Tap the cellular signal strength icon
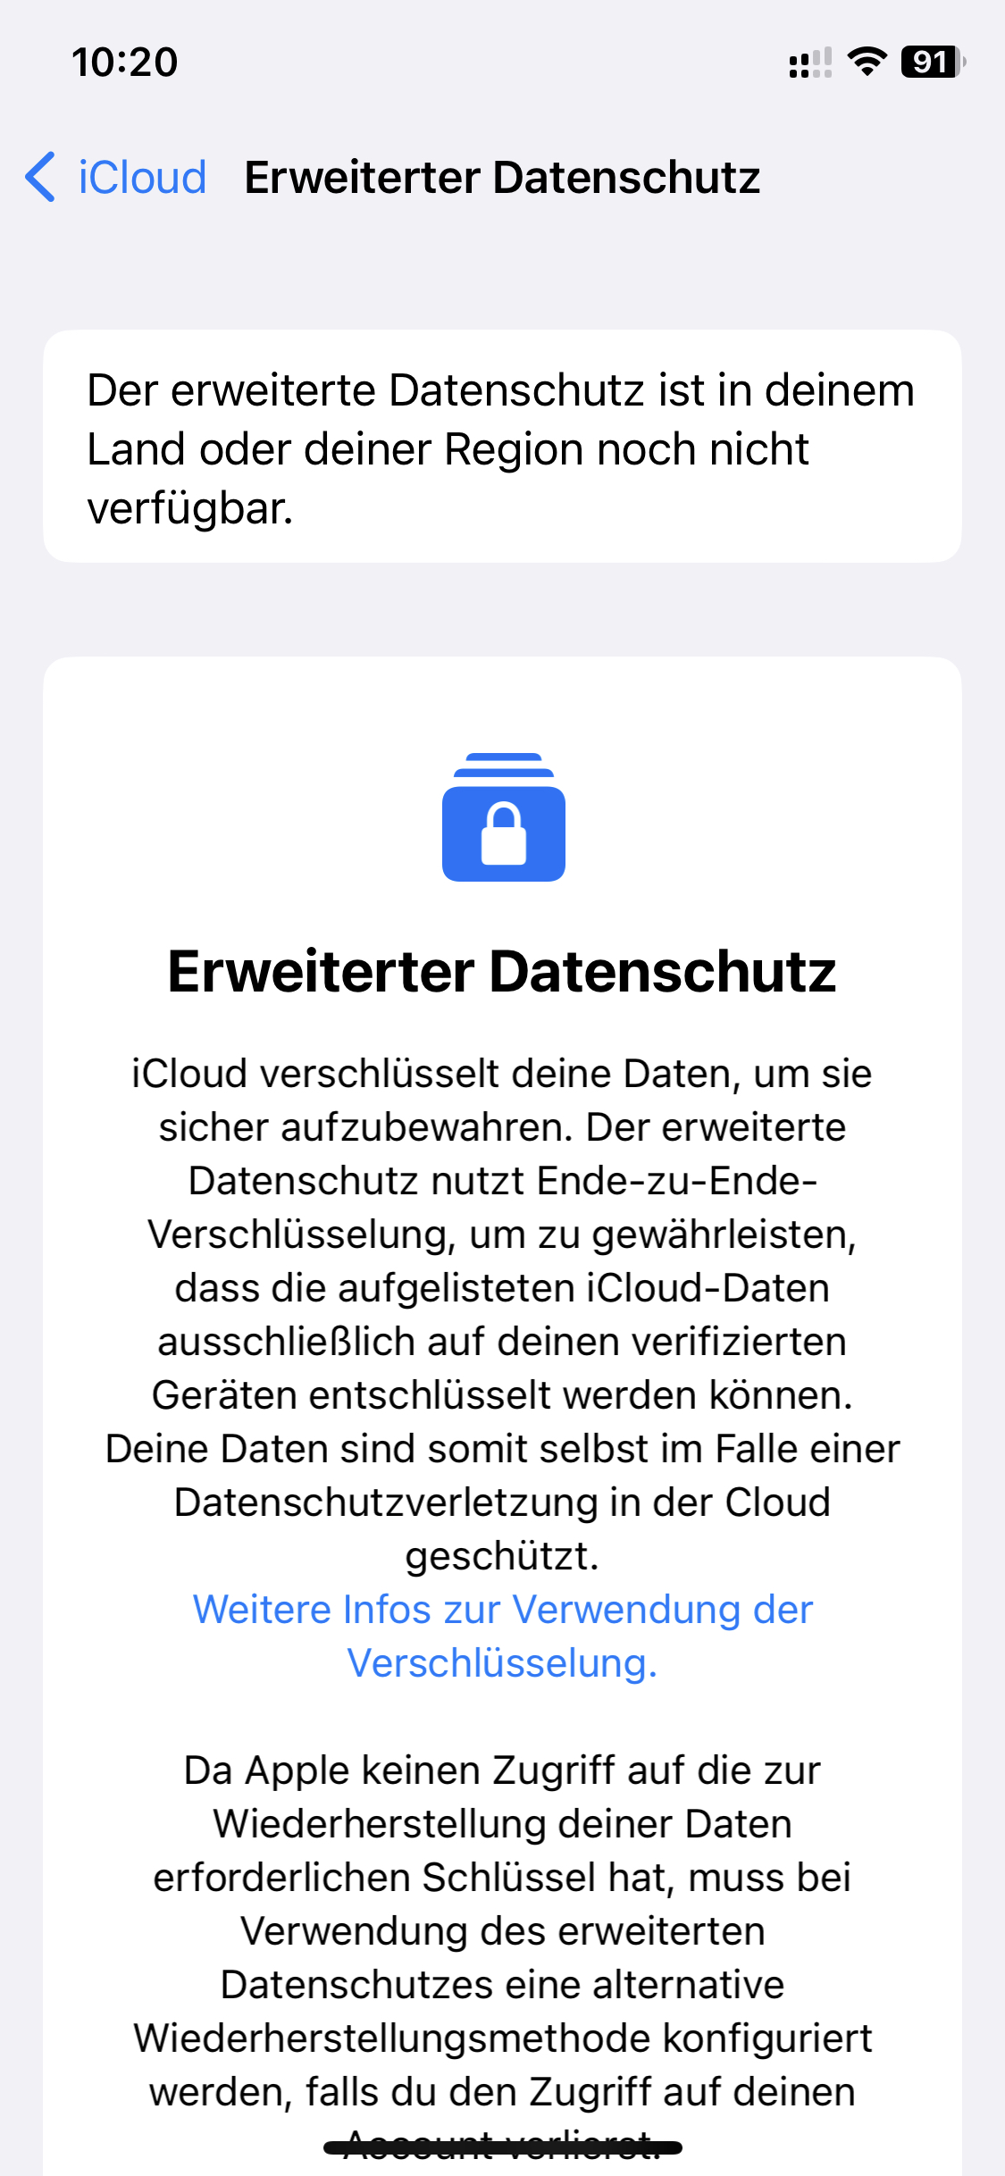 pyautogui.click(x=809, y=63)
